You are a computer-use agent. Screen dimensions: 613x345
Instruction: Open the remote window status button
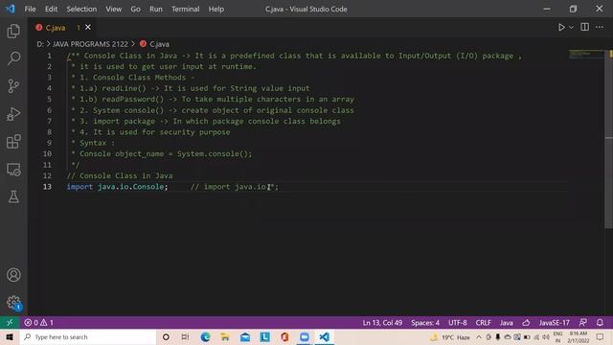pos(10,322)
